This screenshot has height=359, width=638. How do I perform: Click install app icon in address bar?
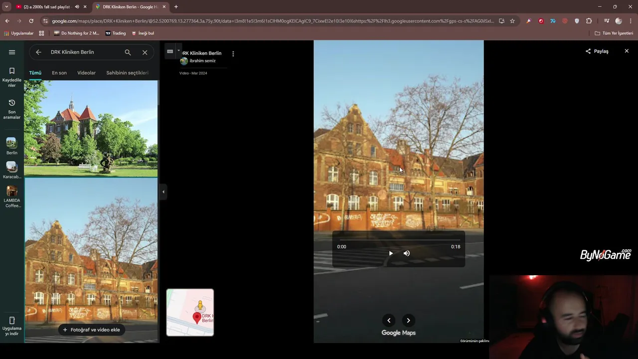(x=501, y=21)
